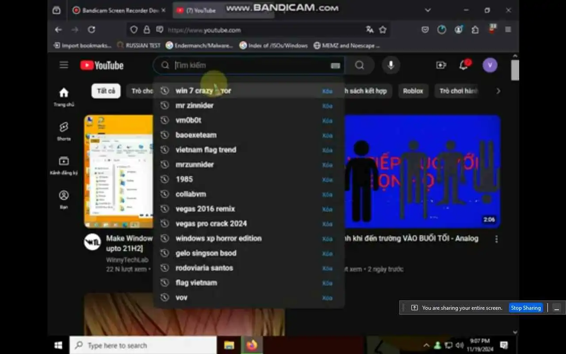Open the YouTube guide hamburger menu
Viewport: 566px width, 354px height.
(x=64, y=65)
